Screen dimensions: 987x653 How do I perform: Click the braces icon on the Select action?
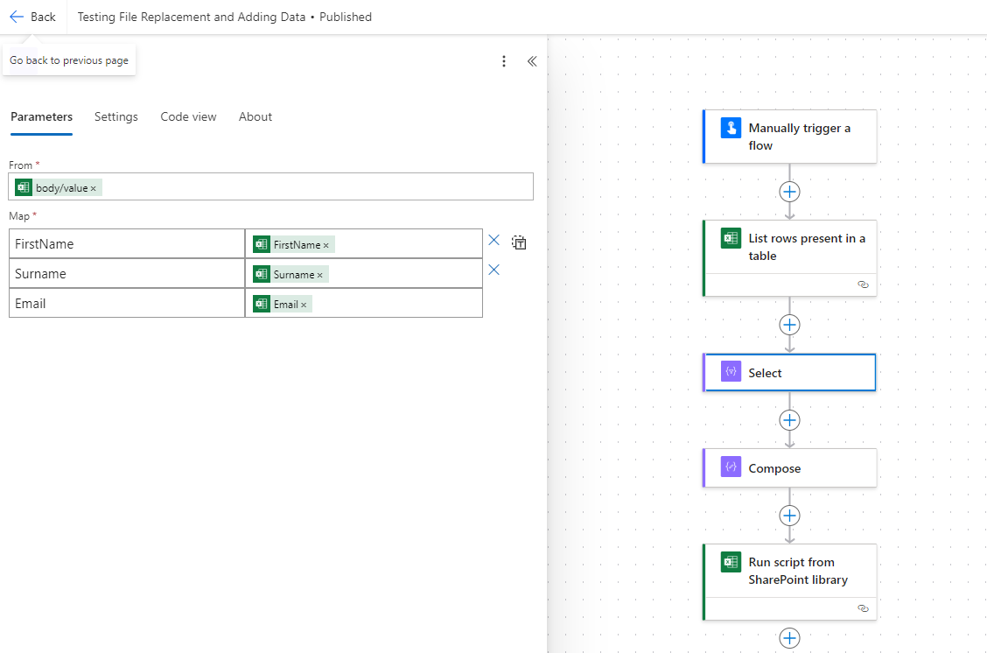coord(731,372)
